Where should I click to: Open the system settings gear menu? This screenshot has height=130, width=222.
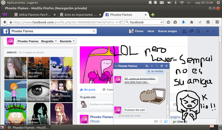pos(218,2)
